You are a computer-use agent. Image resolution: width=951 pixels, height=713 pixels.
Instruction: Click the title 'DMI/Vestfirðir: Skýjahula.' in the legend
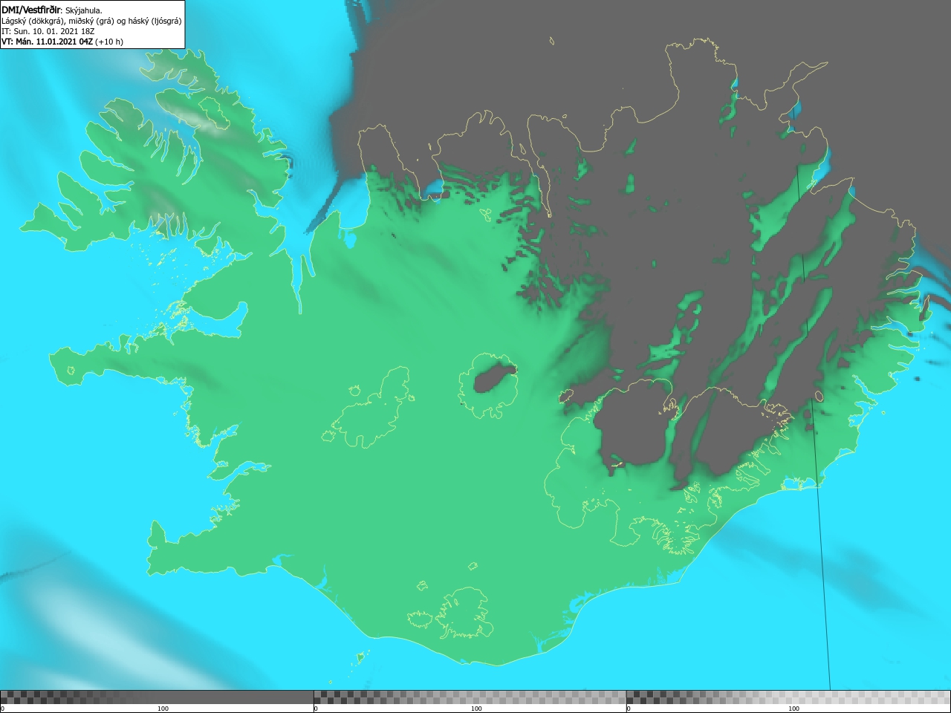pyautogui.click(x=52, y=10)
